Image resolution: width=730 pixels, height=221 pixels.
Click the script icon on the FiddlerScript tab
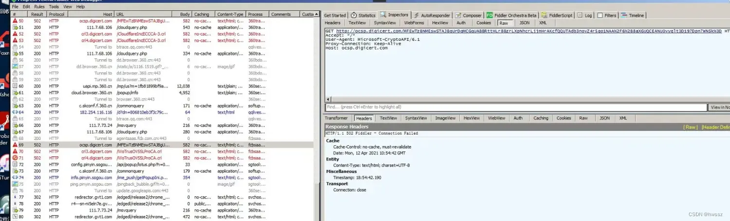[545, 16]
